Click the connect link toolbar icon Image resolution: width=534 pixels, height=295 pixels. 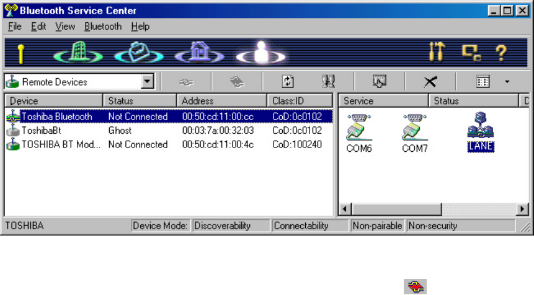[186, 82]
